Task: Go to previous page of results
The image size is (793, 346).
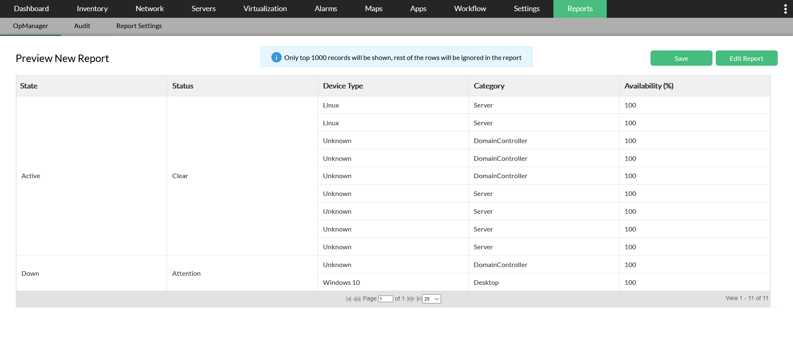Action: pos(357,299)
